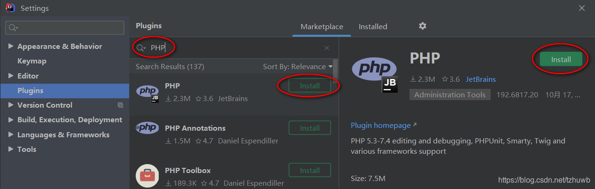Image resolution: width=595 pixels, height=189 pixels.
Task: Click the large PHP logo in details pane
Action: pos(375,74)
